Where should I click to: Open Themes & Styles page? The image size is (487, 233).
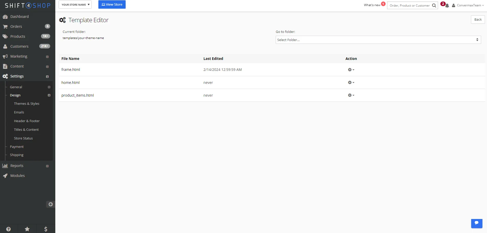point(27,103)
